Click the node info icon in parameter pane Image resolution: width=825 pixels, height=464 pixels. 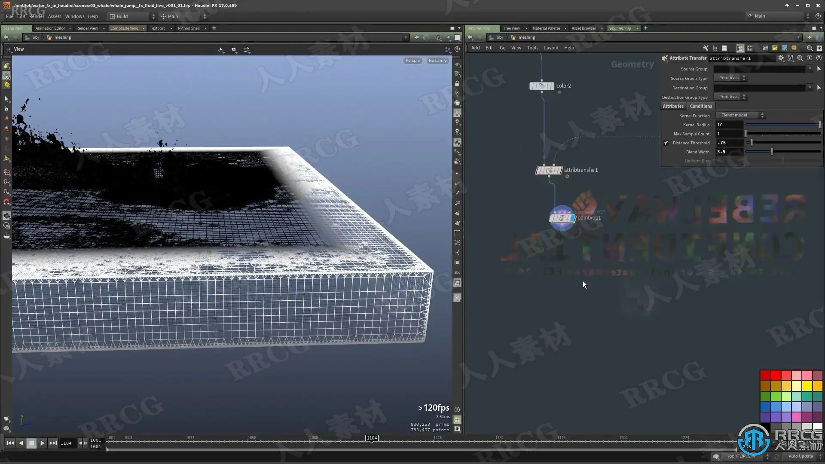click(x=810, y=58)
